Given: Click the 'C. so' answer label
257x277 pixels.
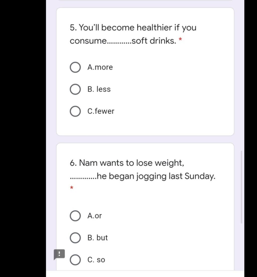Looking at the screenshot, I should (x=96, y=260).
